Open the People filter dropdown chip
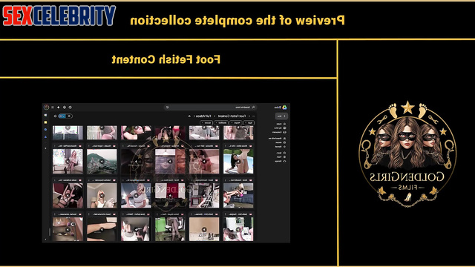The image size is (475, 267). tap(236, 123)
